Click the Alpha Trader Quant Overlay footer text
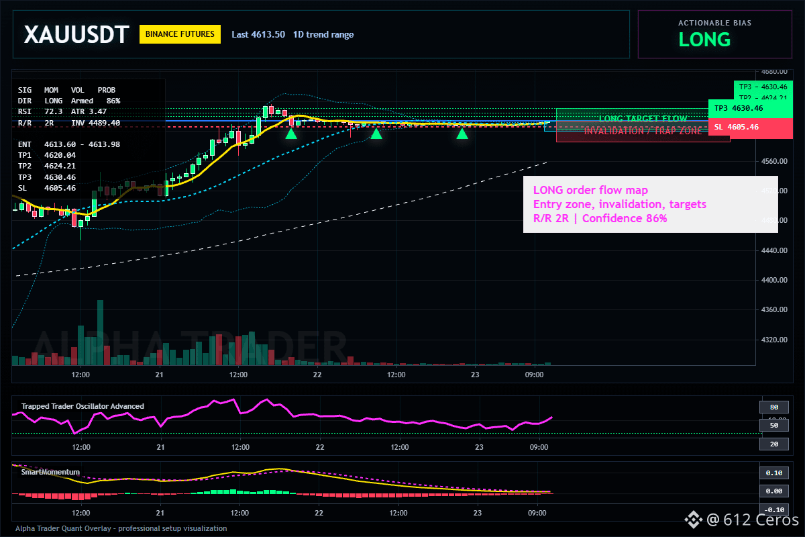 coord(121,529)
